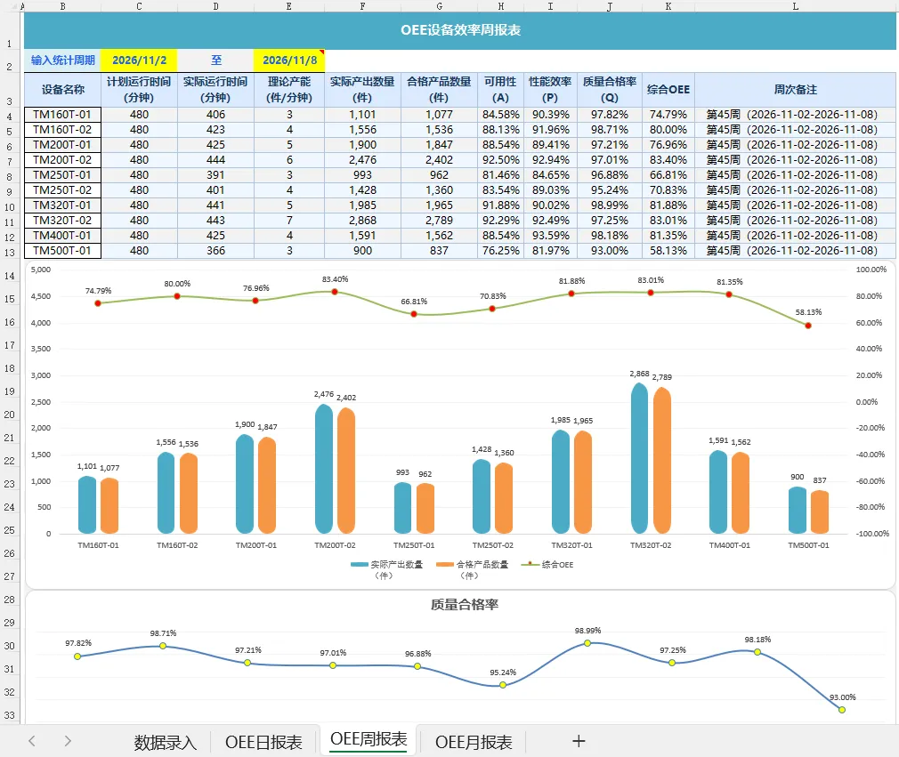The image size is (899, 757).
Task: Select the quality rate cell 93.00%
Action: pyautogui.click(x=610, y=251)
